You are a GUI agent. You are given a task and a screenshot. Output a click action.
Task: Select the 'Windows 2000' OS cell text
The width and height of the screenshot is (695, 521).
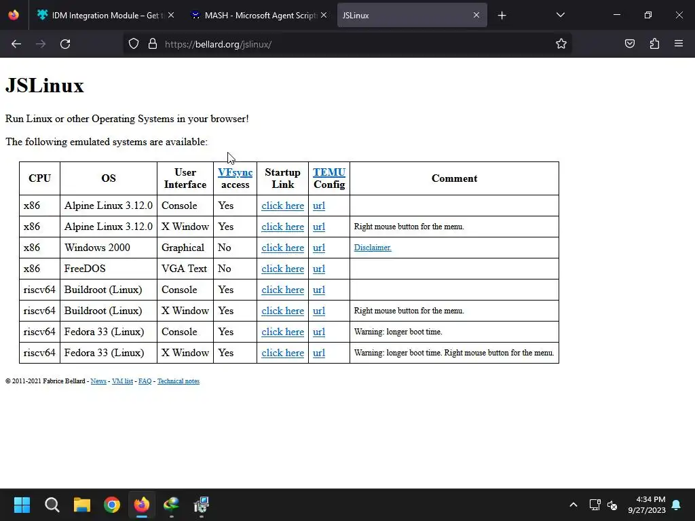click(x=97, y=248)
